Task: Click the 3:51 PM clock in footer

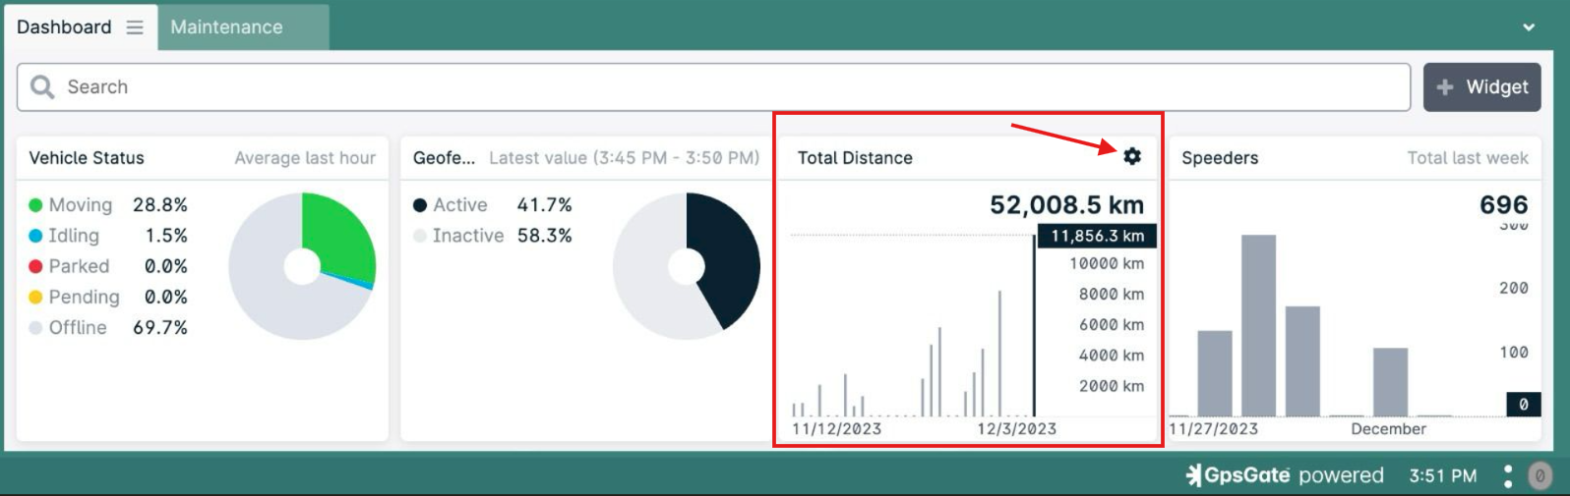Action: point(1443,476)
